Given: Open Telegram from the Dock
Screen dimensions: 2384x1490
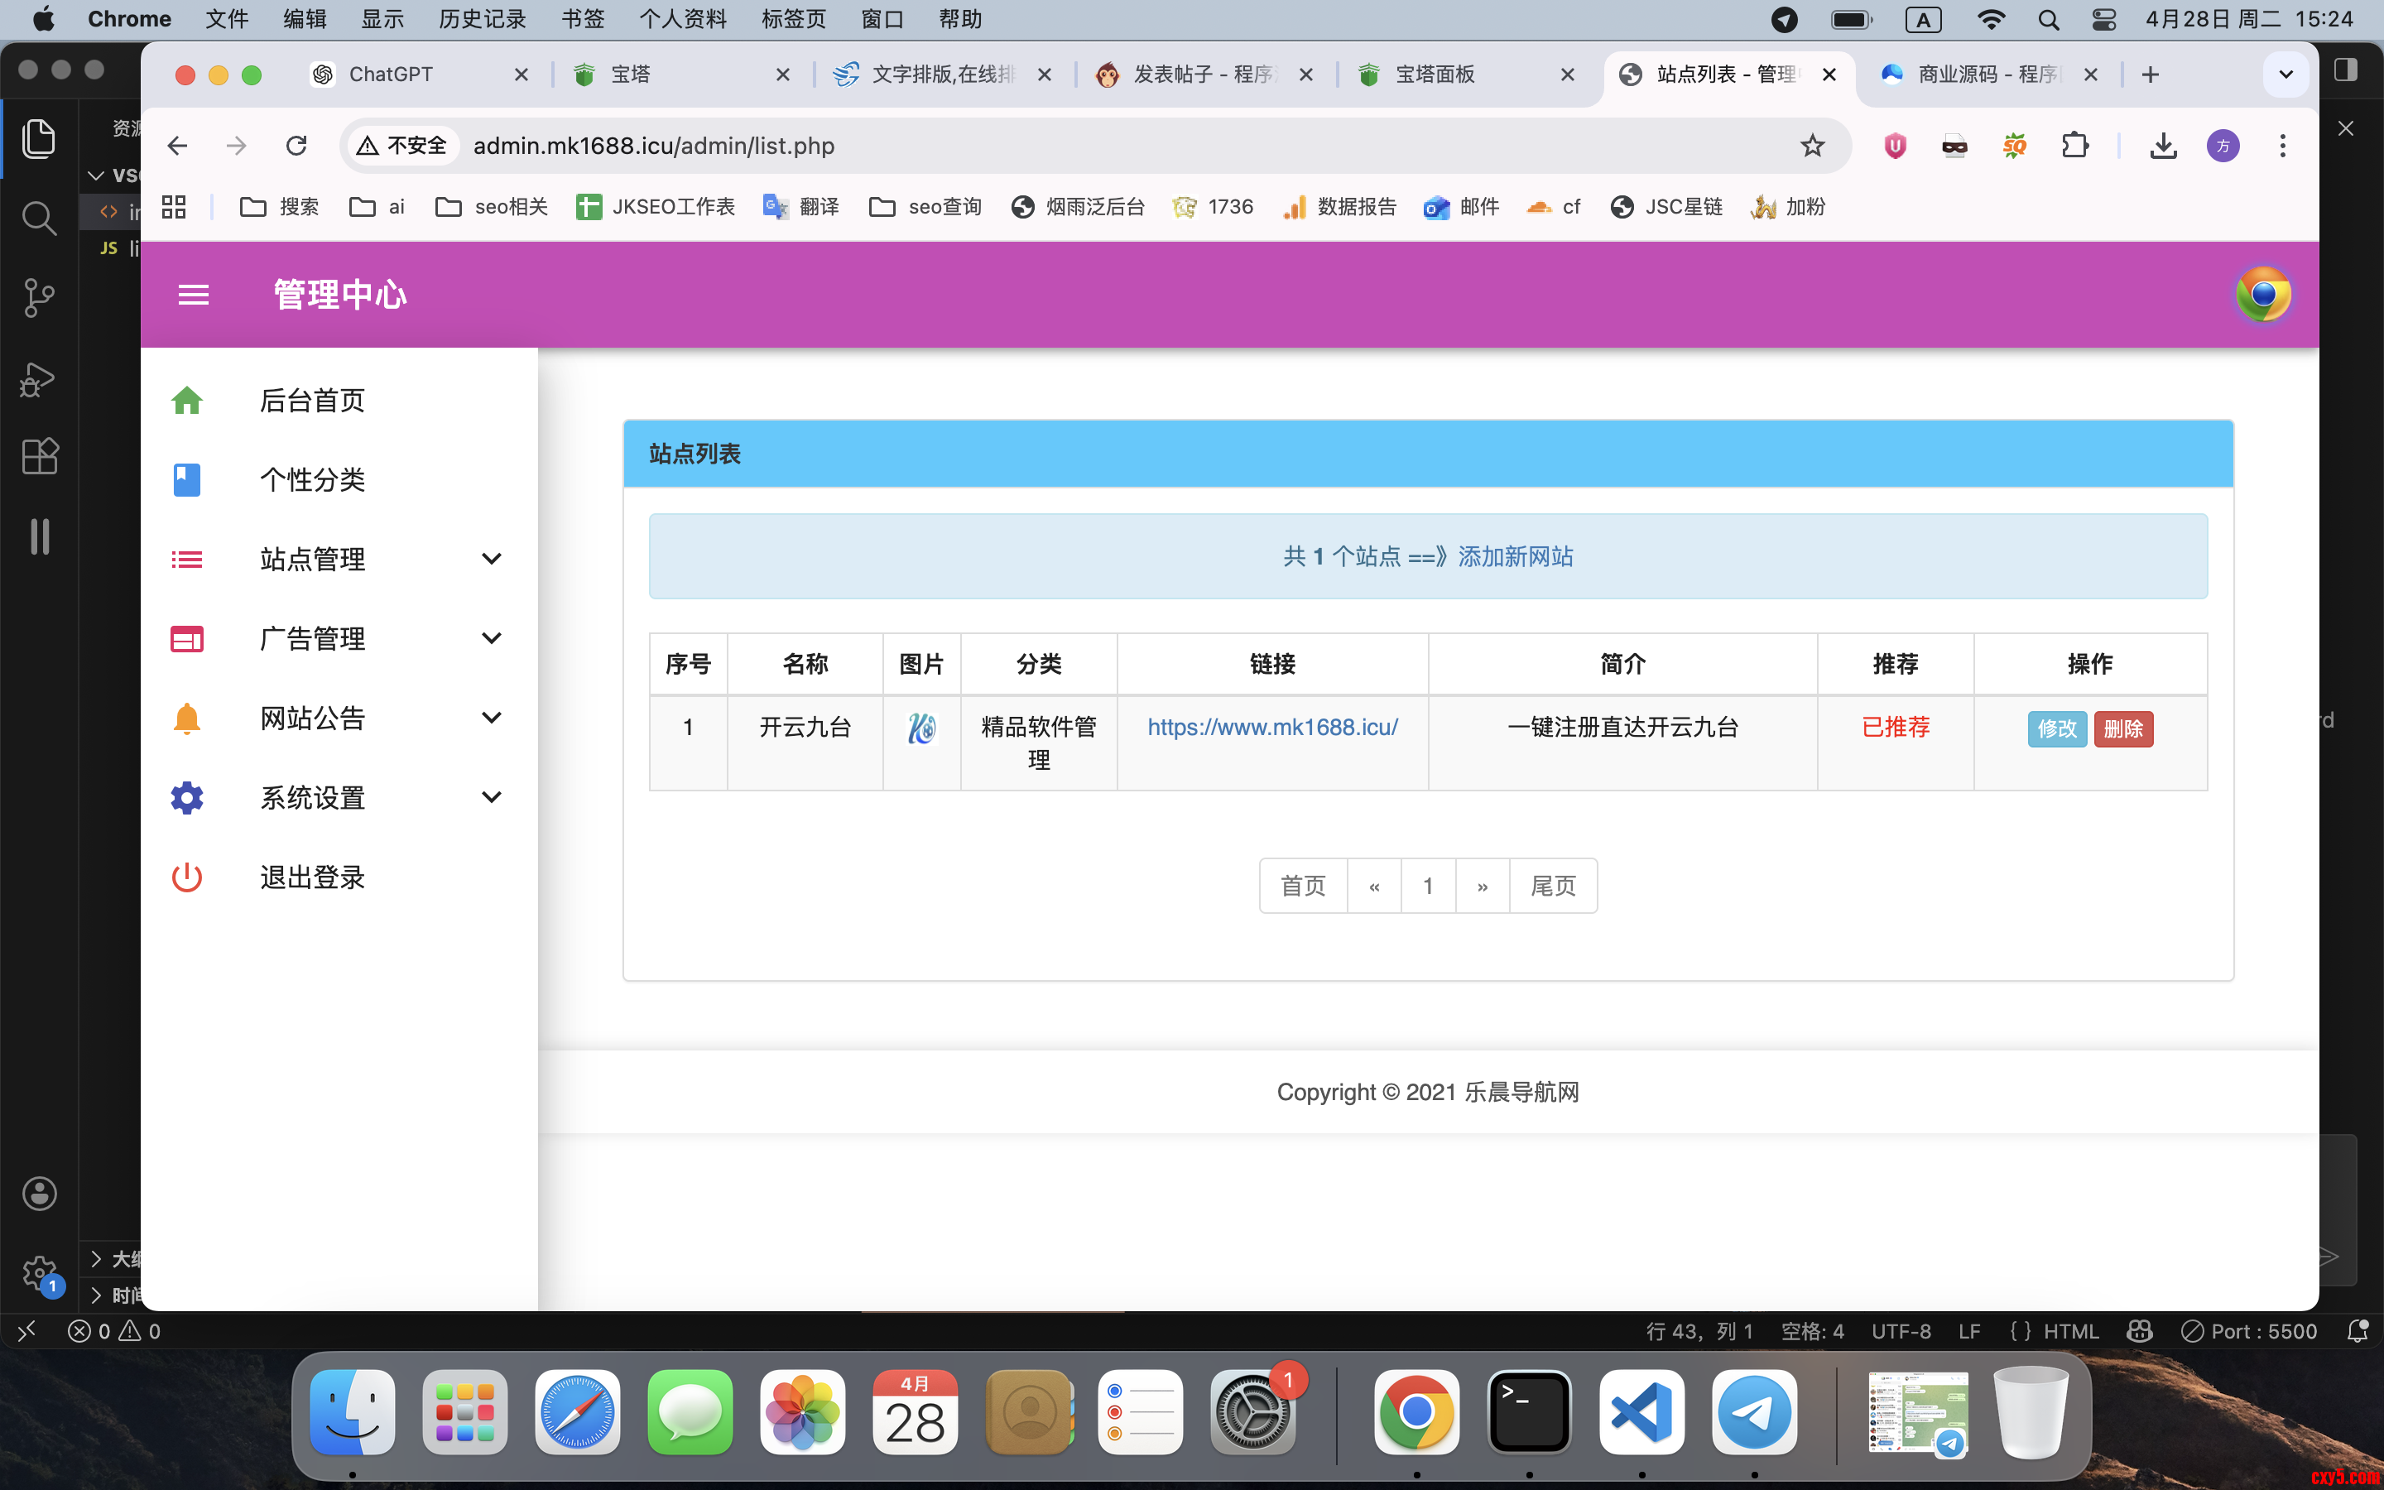Looking at the screenshot, I should click(1755, 1412).
